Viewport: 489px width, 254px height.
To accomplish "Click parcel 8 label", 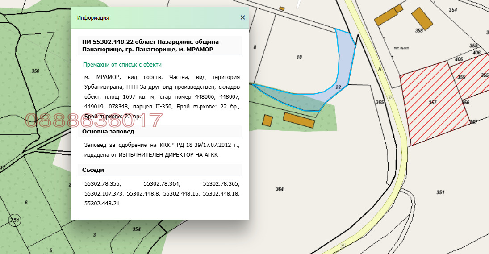I will (255, 47).
